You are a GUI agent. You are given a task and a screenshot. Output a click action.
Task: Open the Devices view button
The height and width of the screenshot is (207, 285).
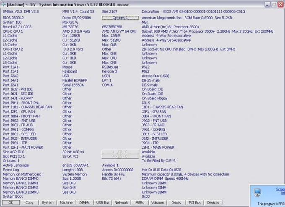pyautogui.click(x=213, y=203)
